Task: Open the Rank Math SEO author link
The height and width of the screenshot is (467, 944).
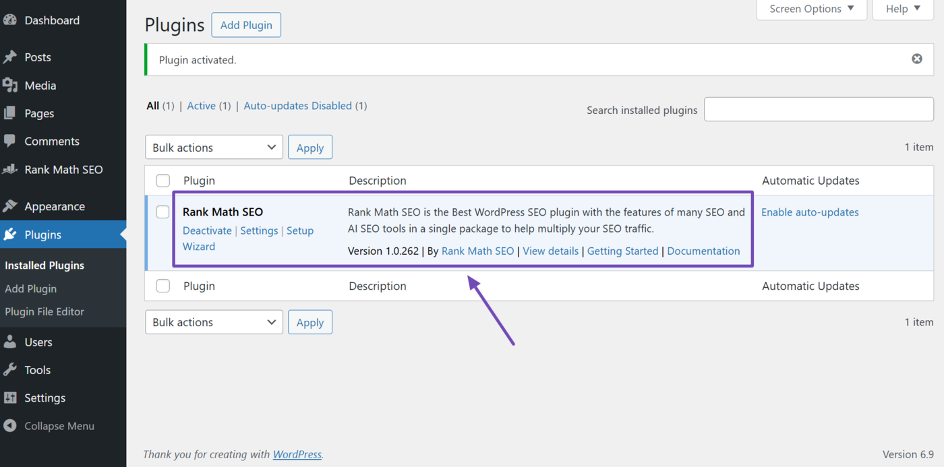Action: tap(477, 251)
